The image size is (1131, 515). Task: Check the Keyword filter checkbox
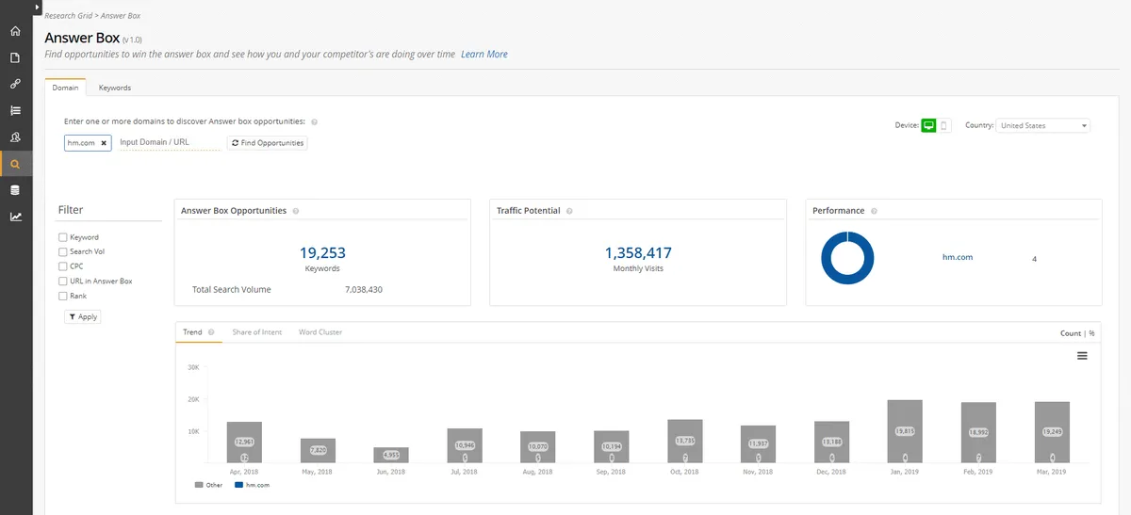tap(62, 237)
